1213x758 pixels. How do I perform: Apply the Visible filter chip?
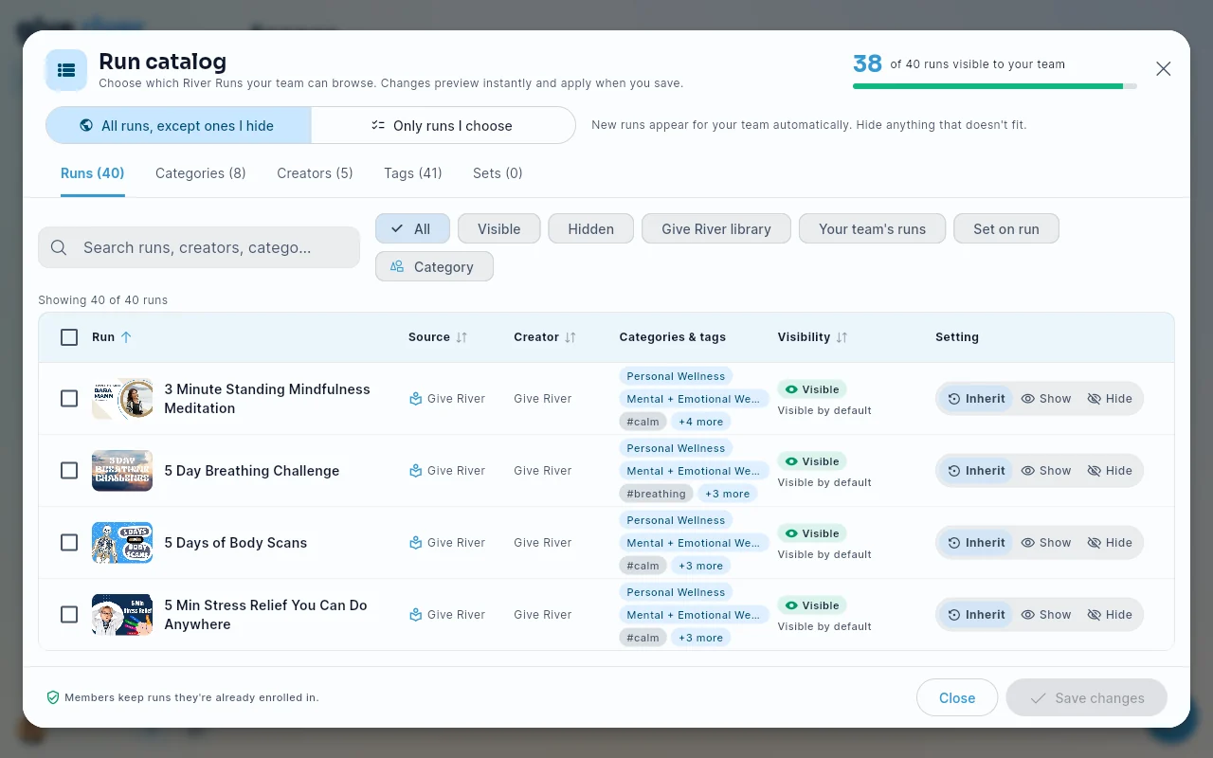click(x=499, y=228)
